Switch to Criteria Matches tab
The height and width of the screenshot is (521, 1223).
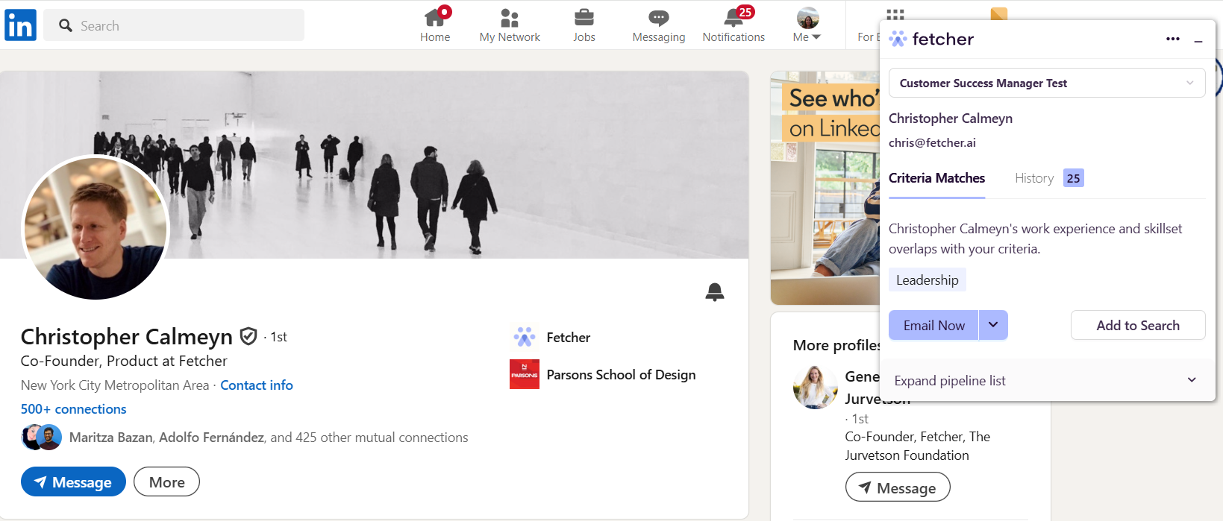936,178
